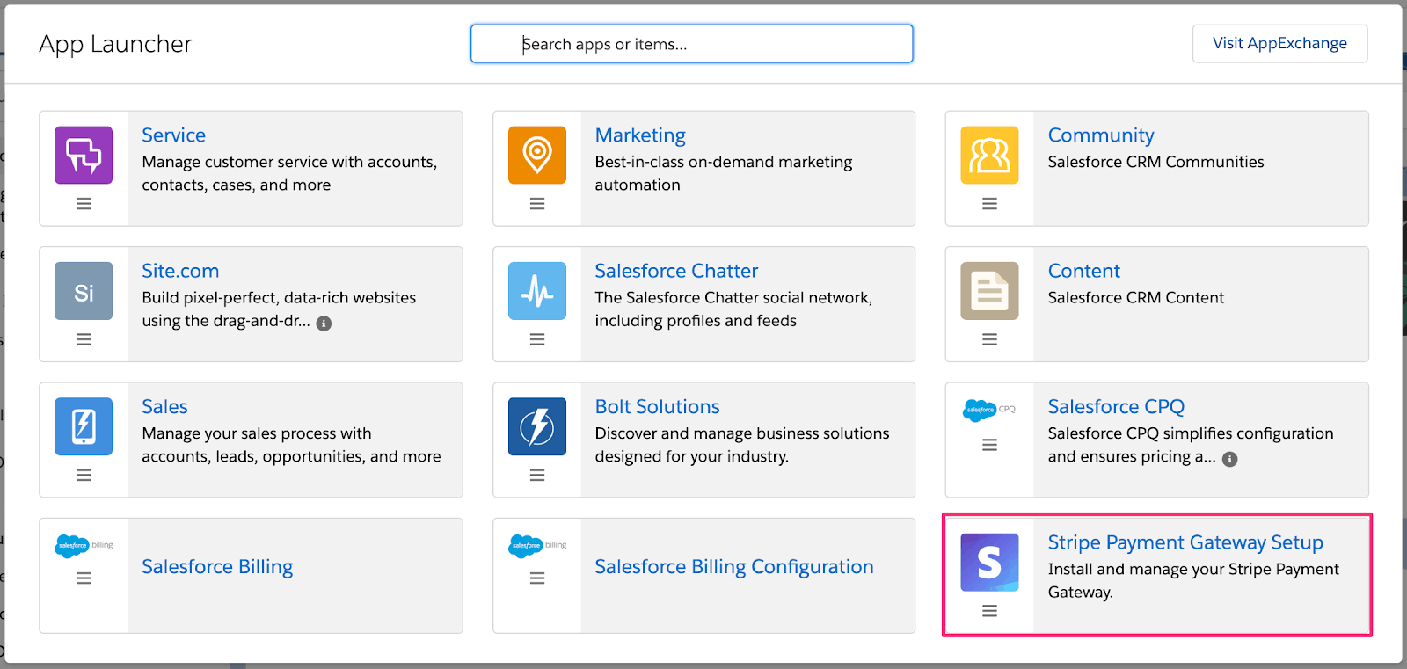Screen dimensions: 1407x669
Task: Click the Stripe Payment Gateway drag handle
Action: (989, 611)
